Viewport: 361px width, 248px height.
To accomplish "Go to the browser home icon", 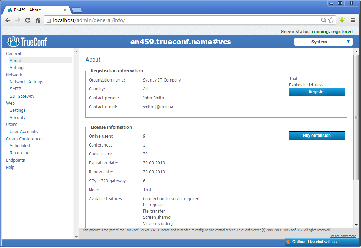I will (38, 20).
